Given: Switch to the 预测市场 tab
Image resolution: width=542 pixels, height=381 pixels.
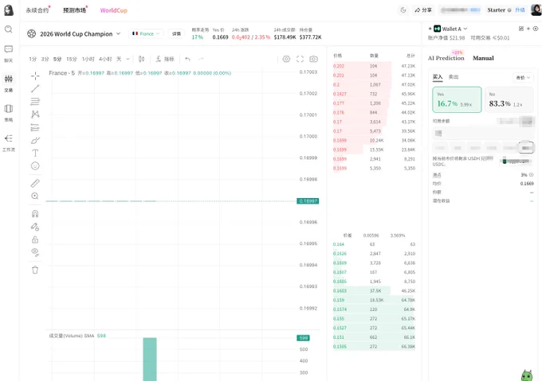Looking at the screenshot, I should click(74, 10).
